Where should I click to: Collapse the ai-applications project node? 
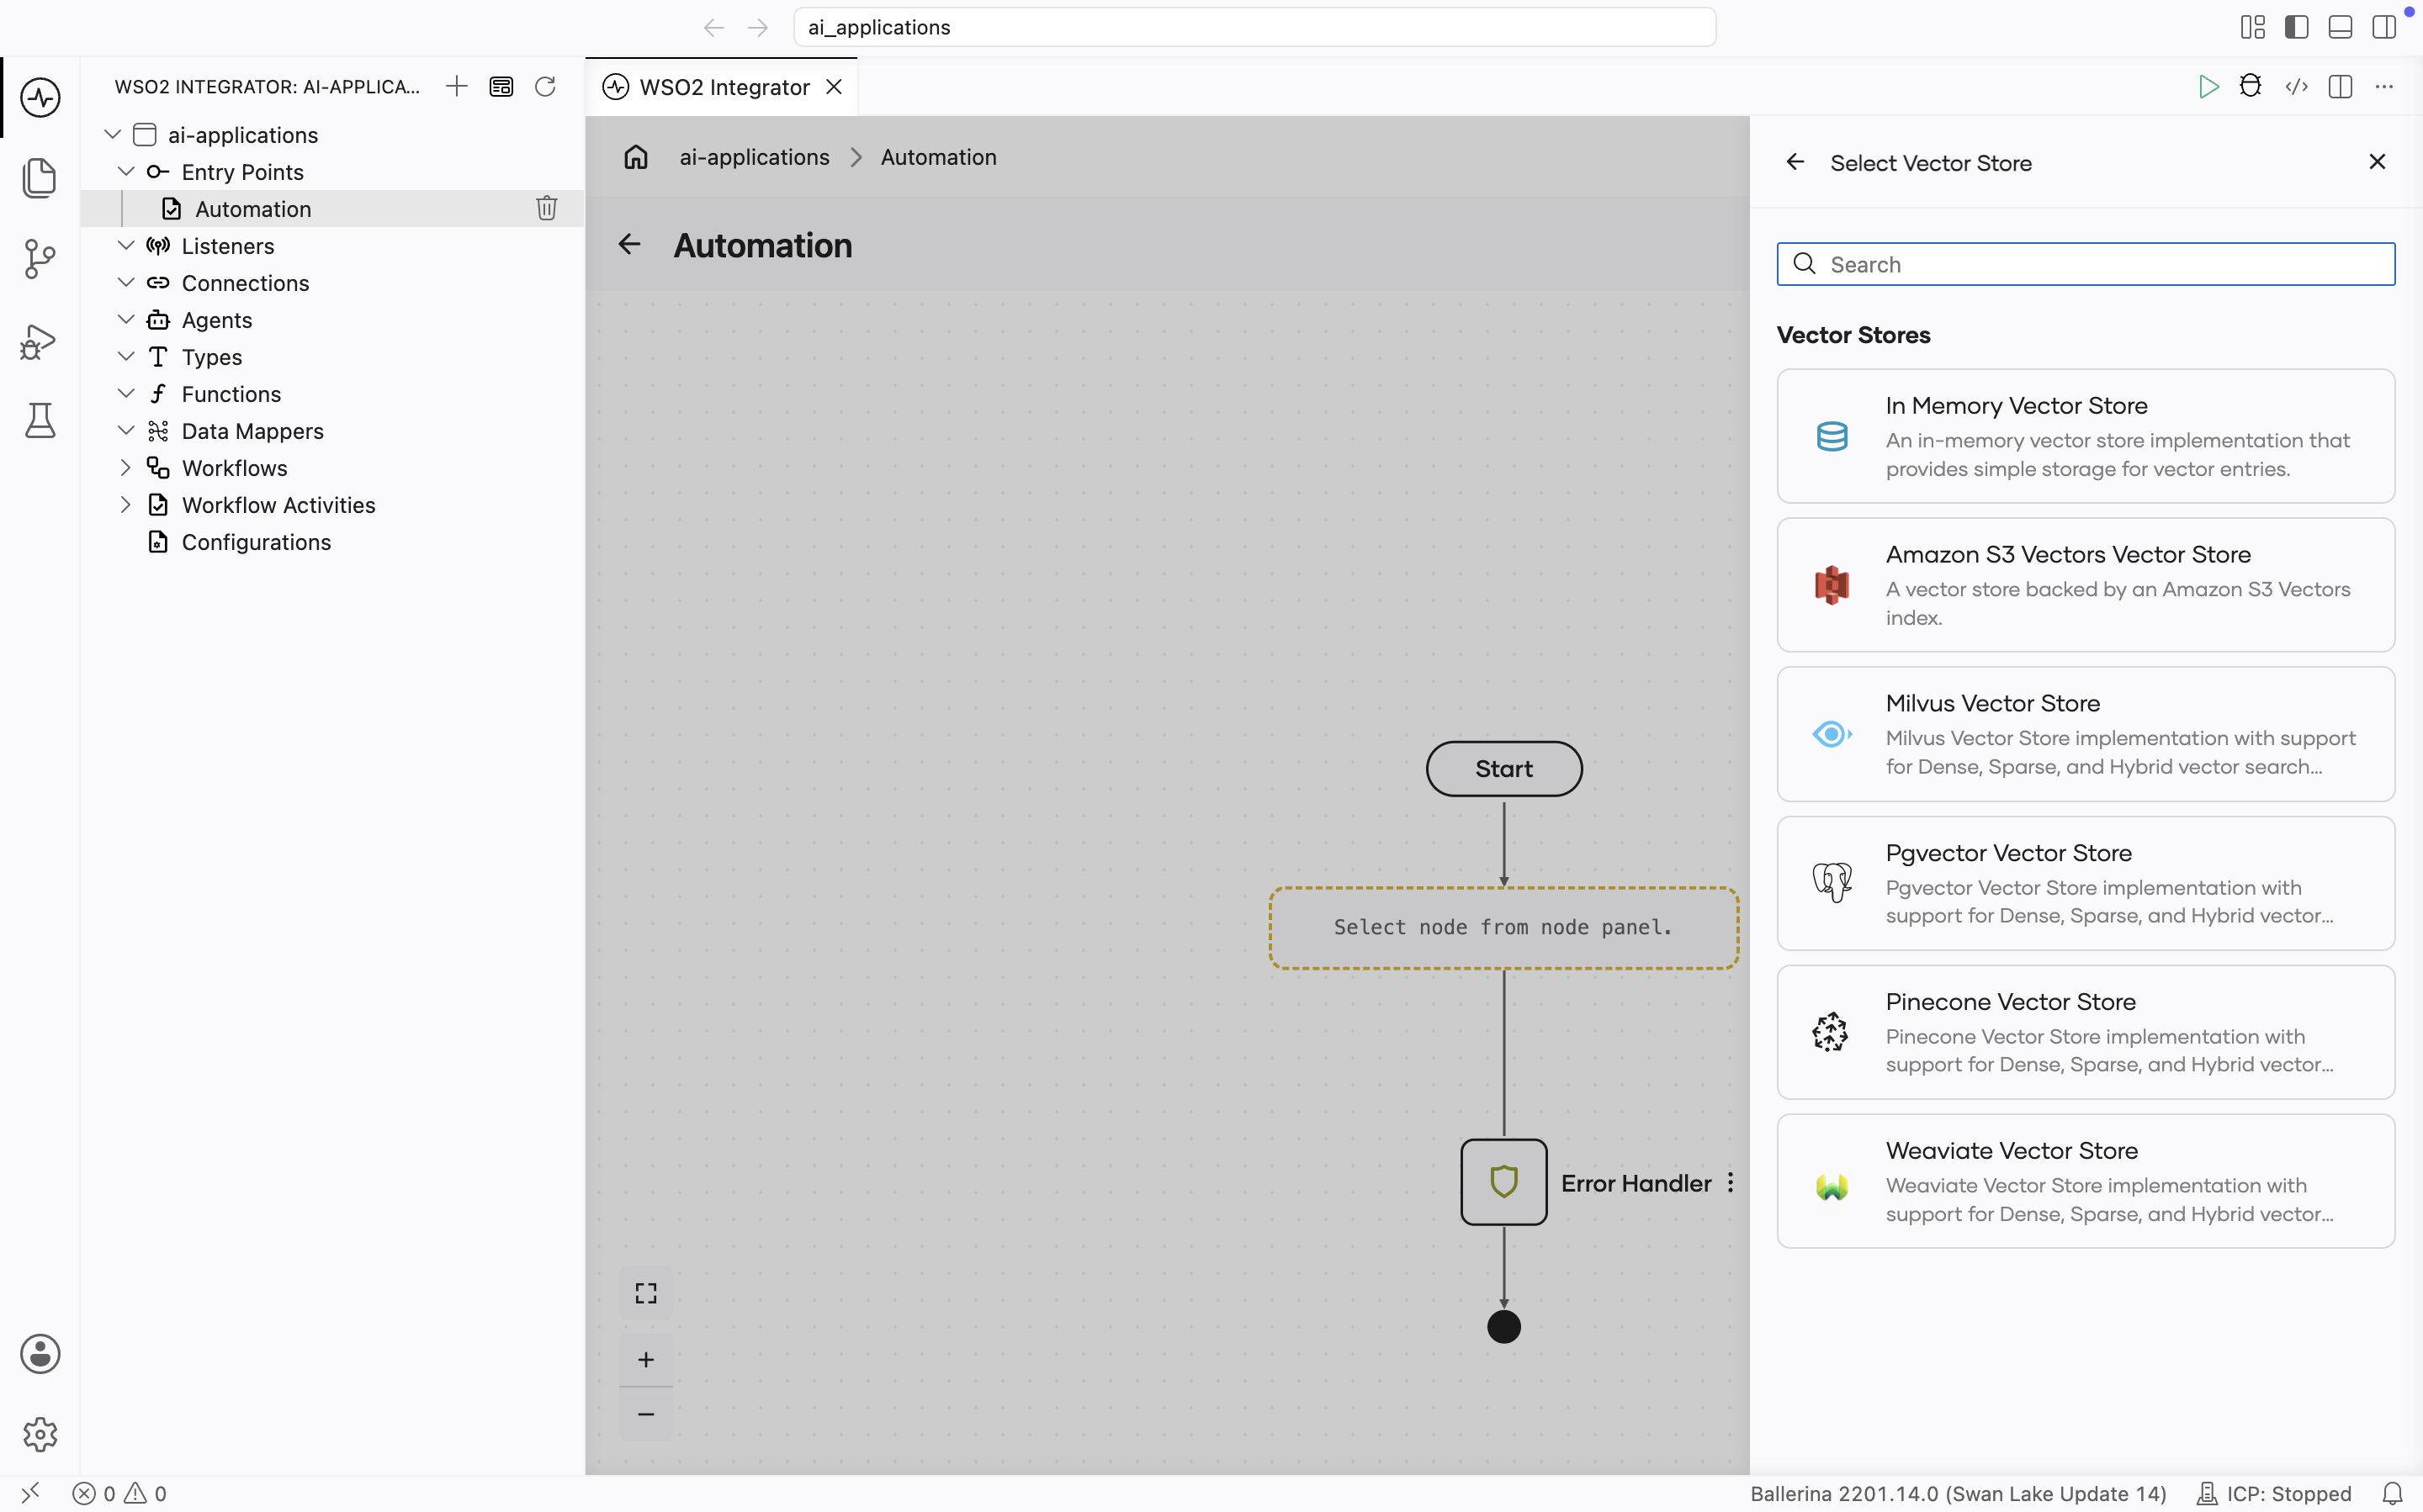113,134
